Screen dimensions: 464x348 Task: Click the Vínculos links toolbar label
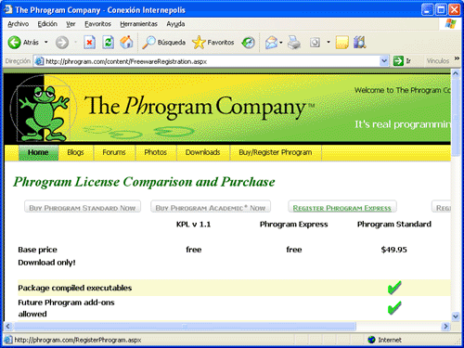[x=437, y=61]
